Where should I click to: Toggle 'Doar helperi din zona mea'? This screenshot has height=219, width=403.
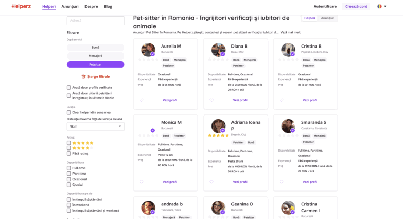tap(69, 112)
